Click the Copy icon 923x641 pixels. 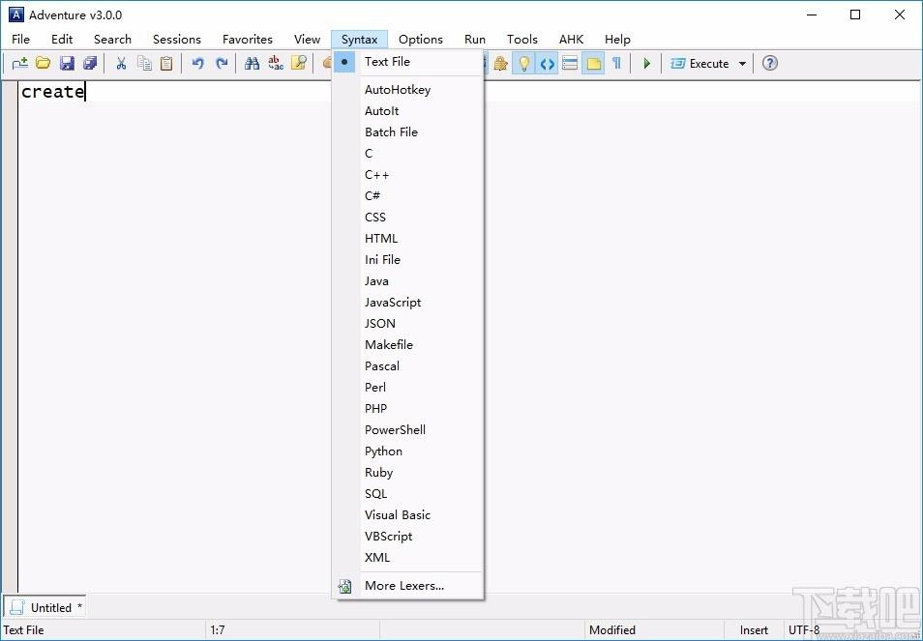point(144,63)
